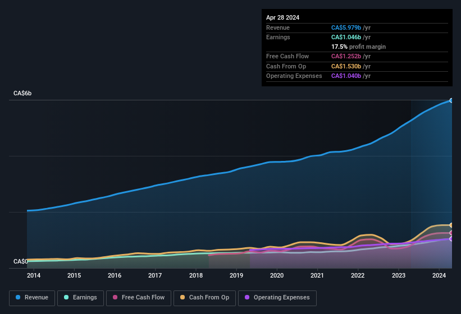The width and height of the screenshot is (461, 314).
Task: Toggle the Earnings legend button
Action: pyautogui.click(x=80, y=298)
